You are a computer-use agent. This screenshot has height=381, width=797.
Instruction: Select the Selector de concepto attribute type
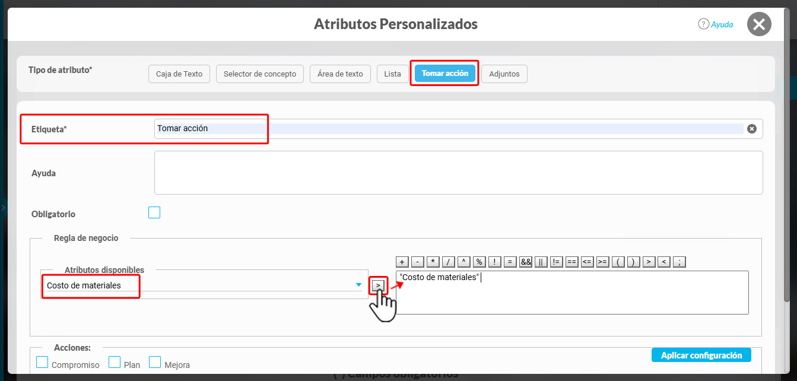click(x=260, y=74)
